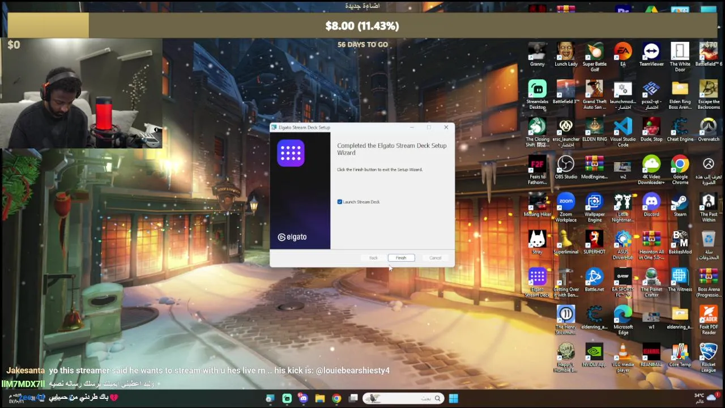Open The Past Within desktop icon
The image size is (725, 408).
pyautogui.click(x=709, y=207)
